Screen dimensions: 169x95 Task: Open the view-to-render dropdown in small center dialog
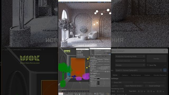click(x=101, y=55)
